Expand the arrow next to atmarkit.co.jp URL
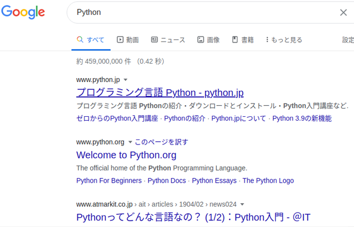Image resolution: width=354 pixels, height=227 pixels. [x=242, y=204]
